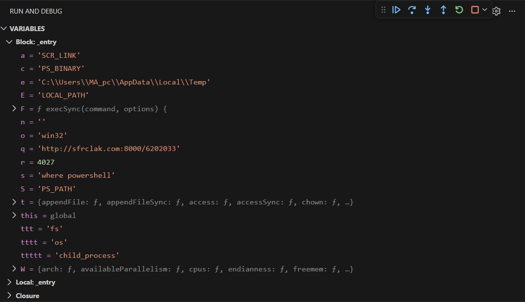Stop the debugging session
The width and height of the screenshot is (525, 302).
click(x=475, y=10)
